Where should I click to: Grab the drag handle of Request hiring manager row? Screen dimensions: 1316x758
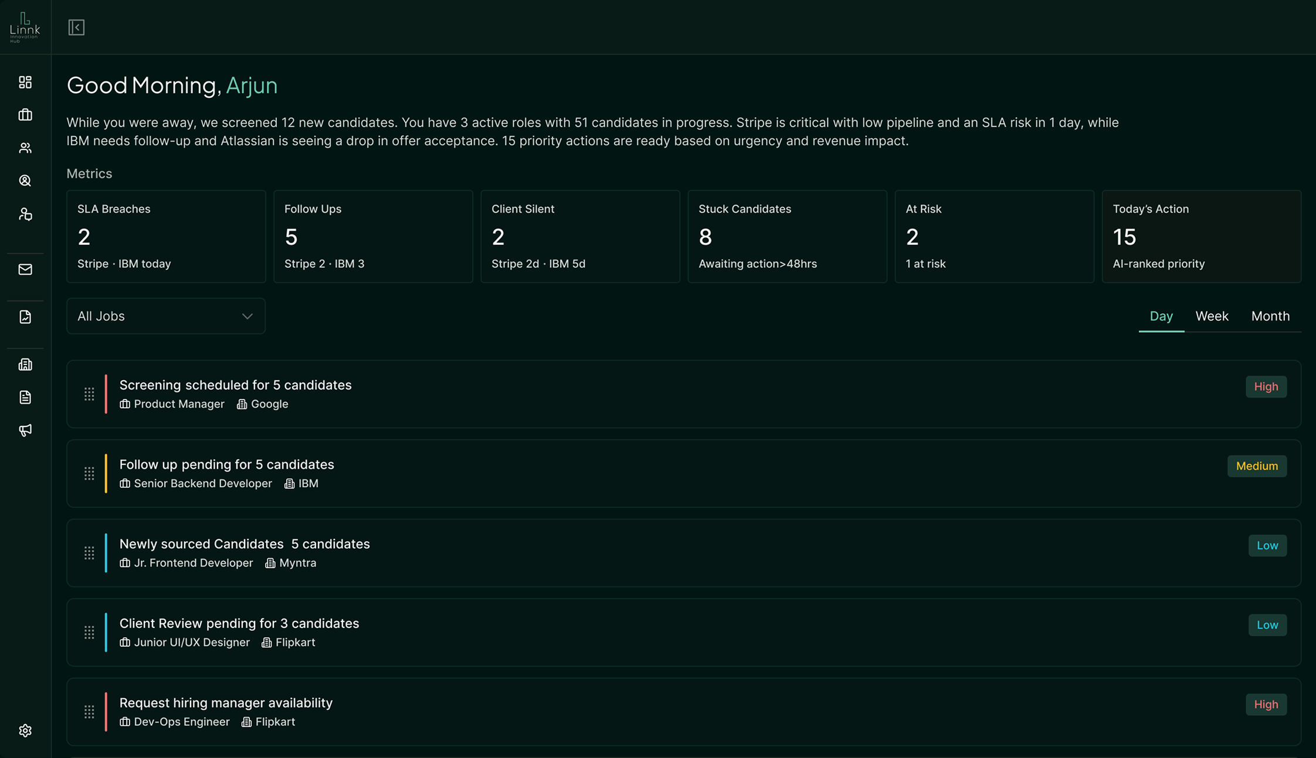pyautogui.click(x=89, y=712)
